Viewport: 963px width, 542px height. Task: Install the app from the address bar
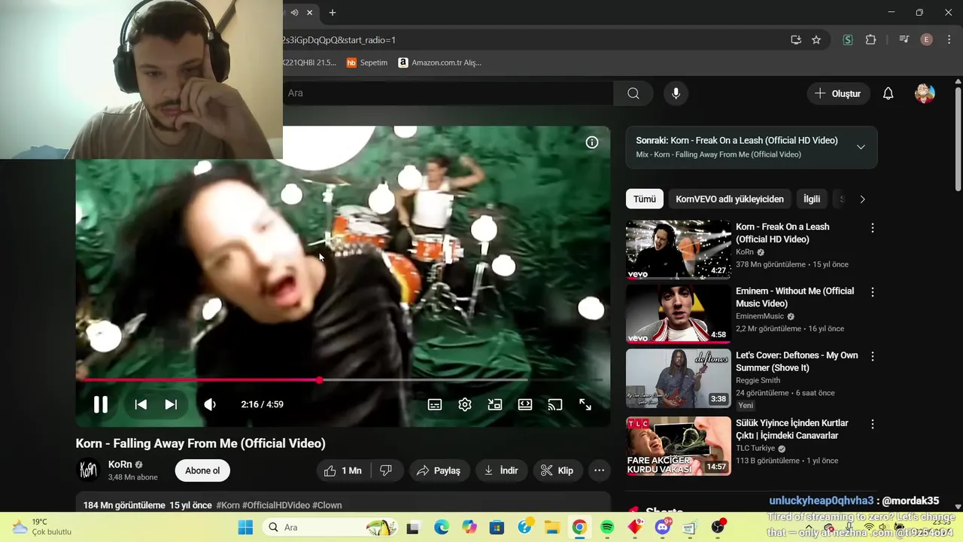[x=796, y=40]
